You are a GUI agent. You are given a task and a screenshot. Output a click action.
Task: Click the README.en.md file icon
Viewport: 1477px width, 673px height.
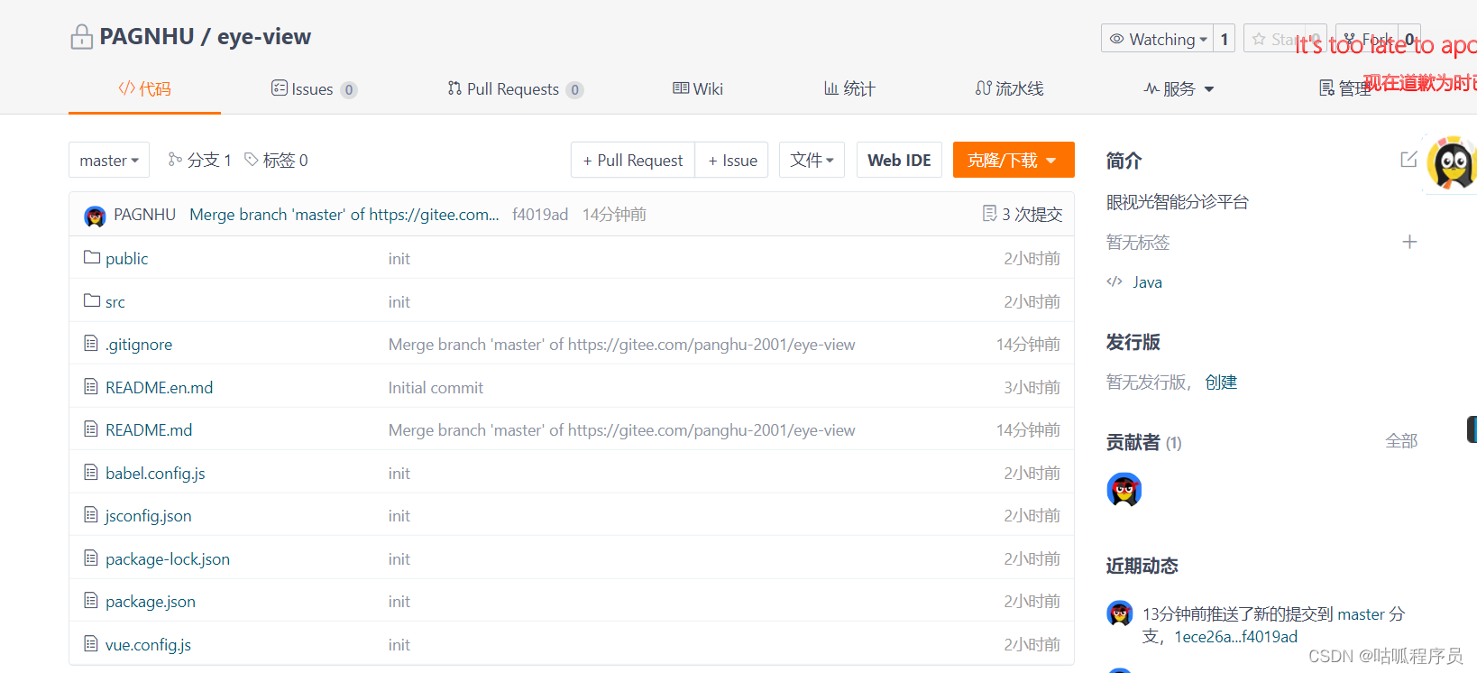click(91, 386)
